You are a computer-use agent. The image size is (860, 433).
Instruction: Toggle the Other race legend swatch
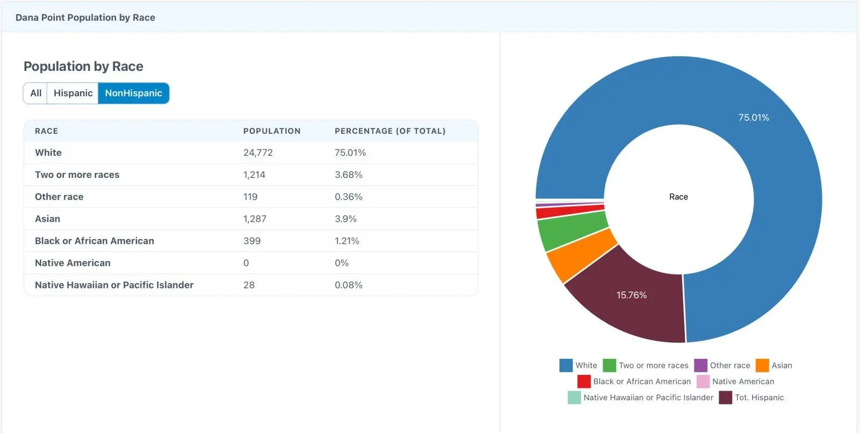tap(700, 365)
